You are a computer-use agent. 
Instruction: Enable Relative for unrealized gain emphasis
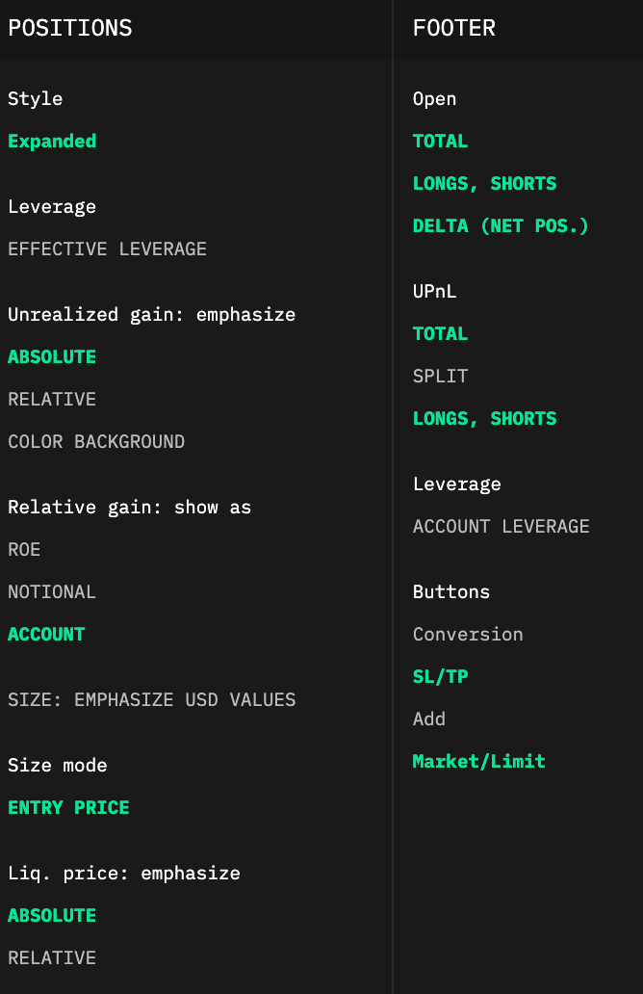tap(52, 400)
